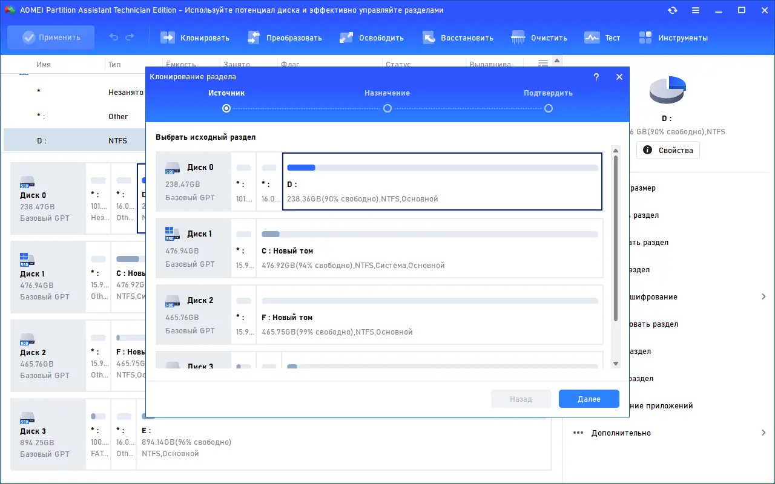Choose partition D: 238.36GB as source
This screenshot has width=775, height=484.
point(443,181)
